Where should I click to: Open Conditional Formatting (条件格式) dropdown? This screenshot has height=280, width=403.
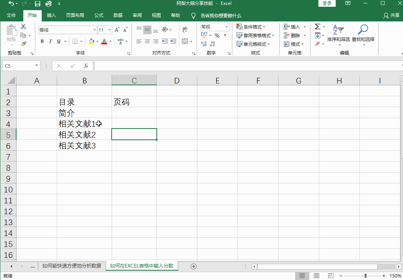coord(251,27)
